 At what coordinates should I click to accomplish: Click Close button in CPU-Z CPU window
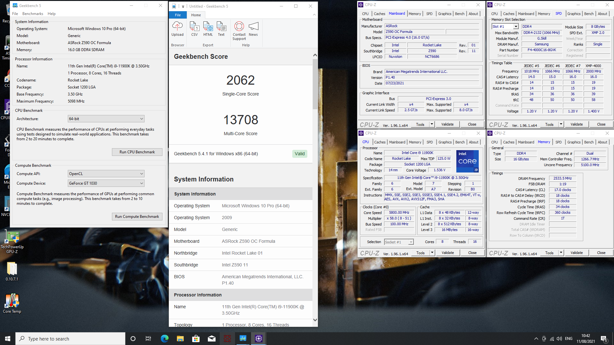tap(472, 253)
